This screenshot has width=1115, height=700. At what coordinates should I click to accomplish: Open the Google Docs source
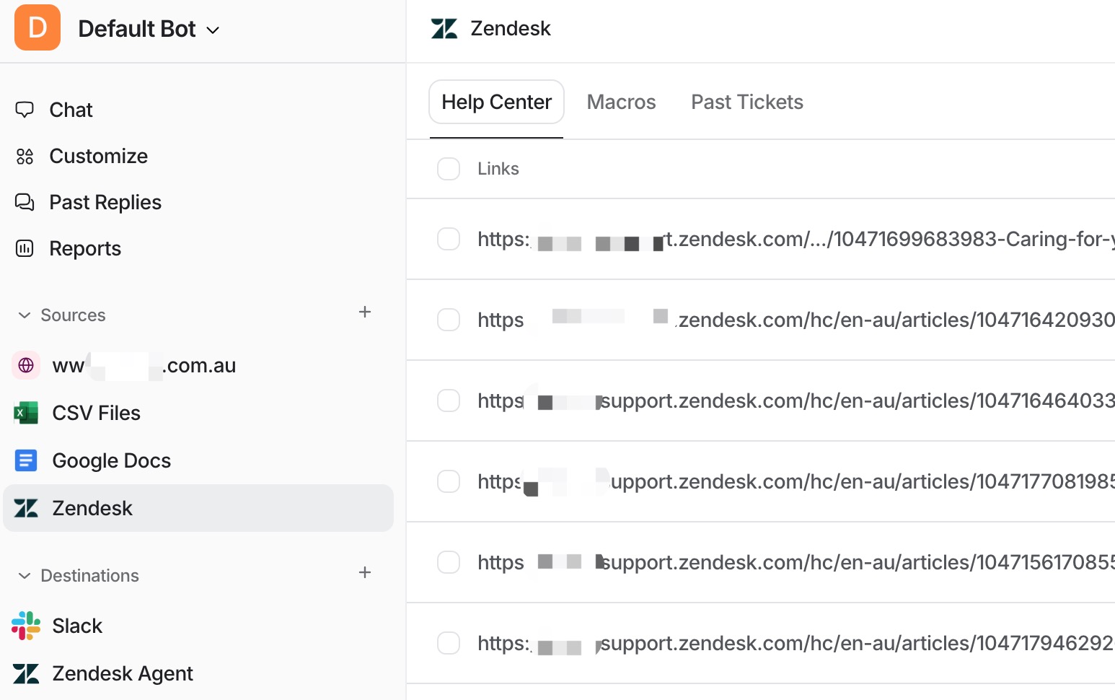[x=111, y=461]
